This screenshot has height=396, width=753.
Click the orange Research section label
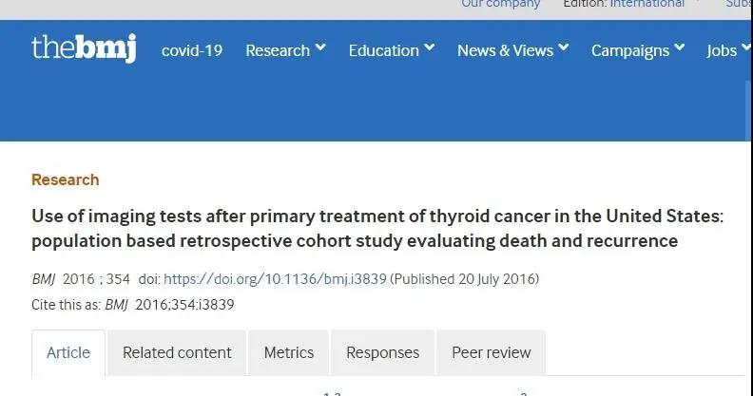point(66,179)
